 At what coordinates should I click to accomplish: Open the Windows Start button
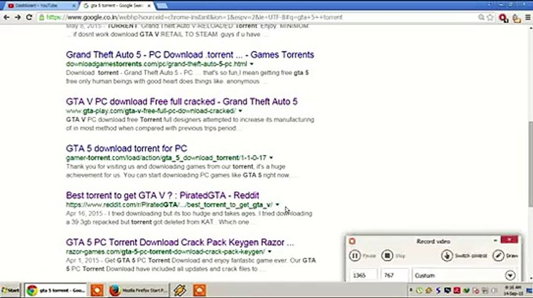click(11, 290)
